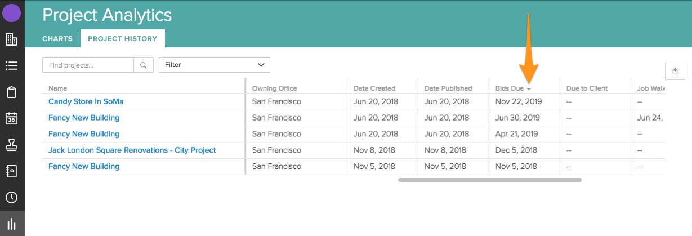
Task: Click the purple profile avatar
Action: click(12, 12)
